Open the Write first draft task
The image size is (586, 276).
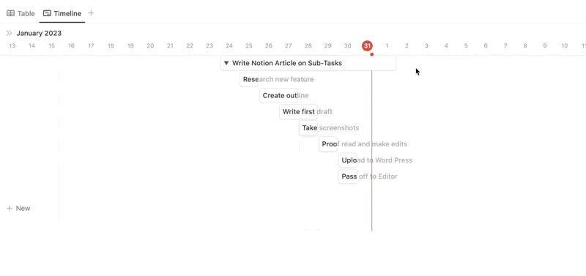click(x=299, y=112)
